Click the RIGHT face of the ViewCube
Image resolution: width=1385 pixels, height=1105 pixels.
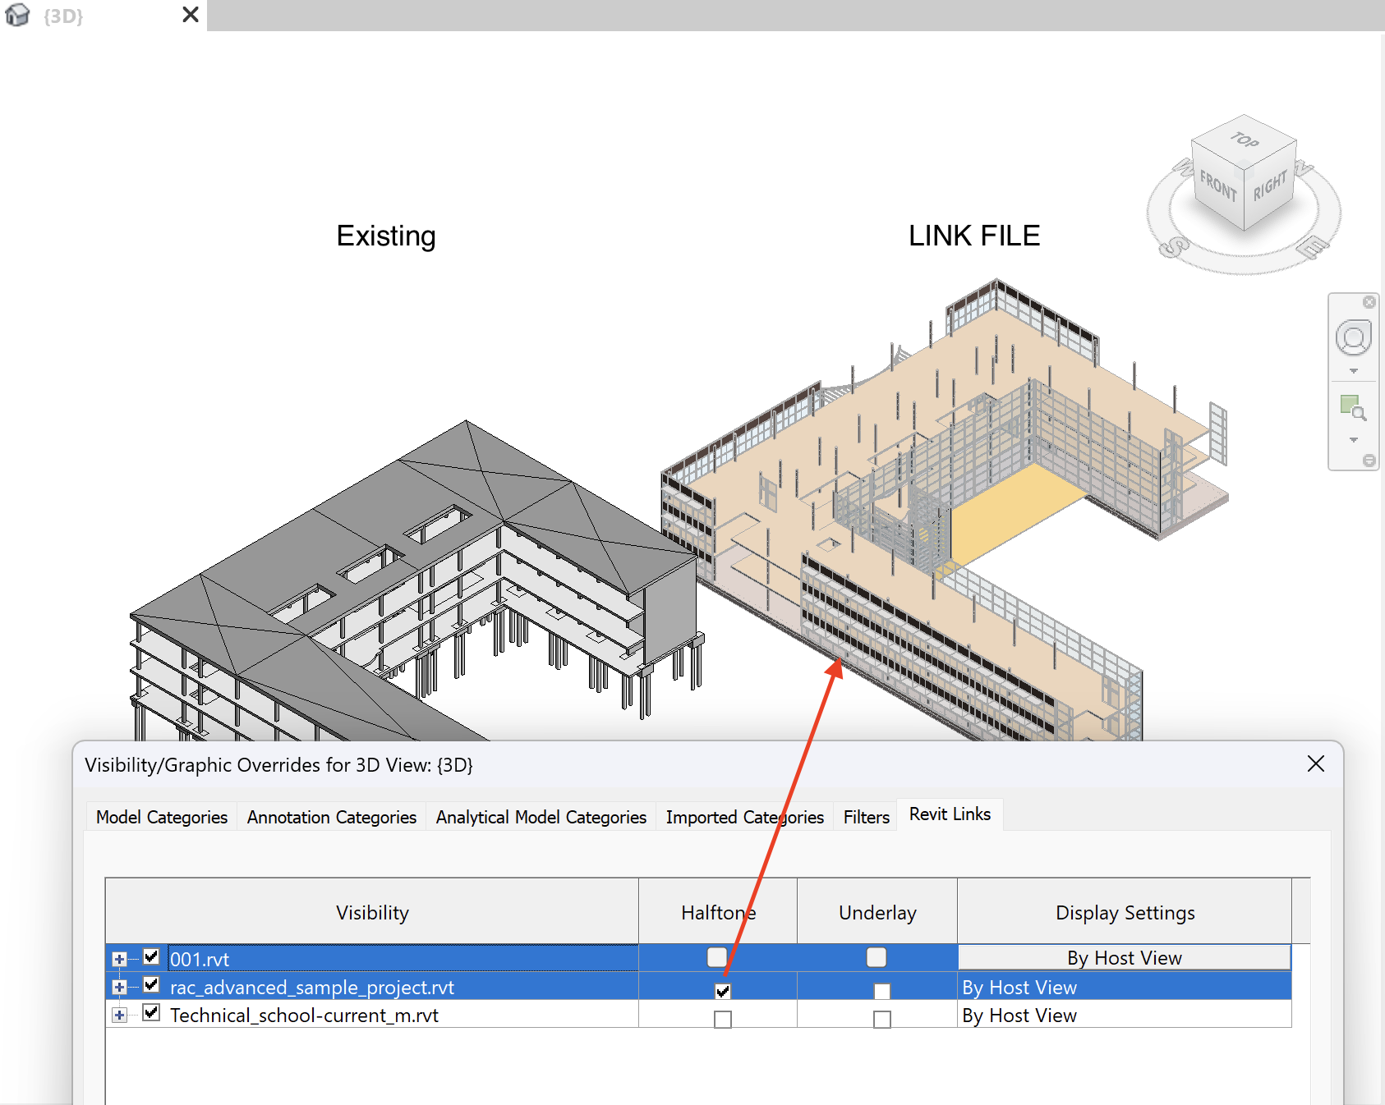pyautogui.click(x=1270, y=186)
